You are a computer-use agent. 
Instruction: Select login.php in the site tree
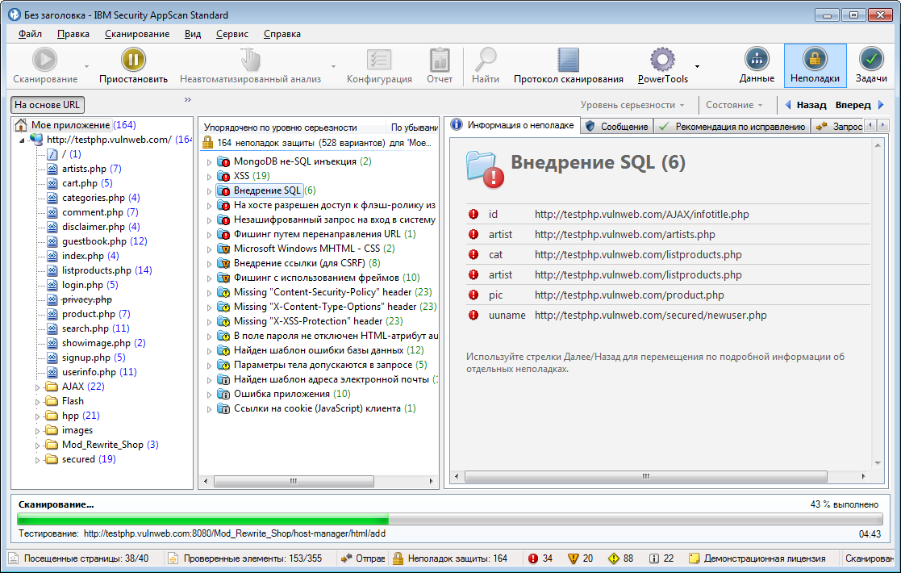pos(82,285)
